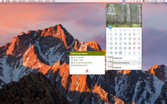This screenshot has height=104, width=167.
Task: Click the Mittwochsmeeting popup title header
Action: point(87,54)
